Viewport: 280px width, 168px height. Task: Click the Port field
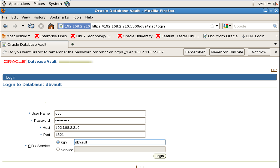point(100,135)
